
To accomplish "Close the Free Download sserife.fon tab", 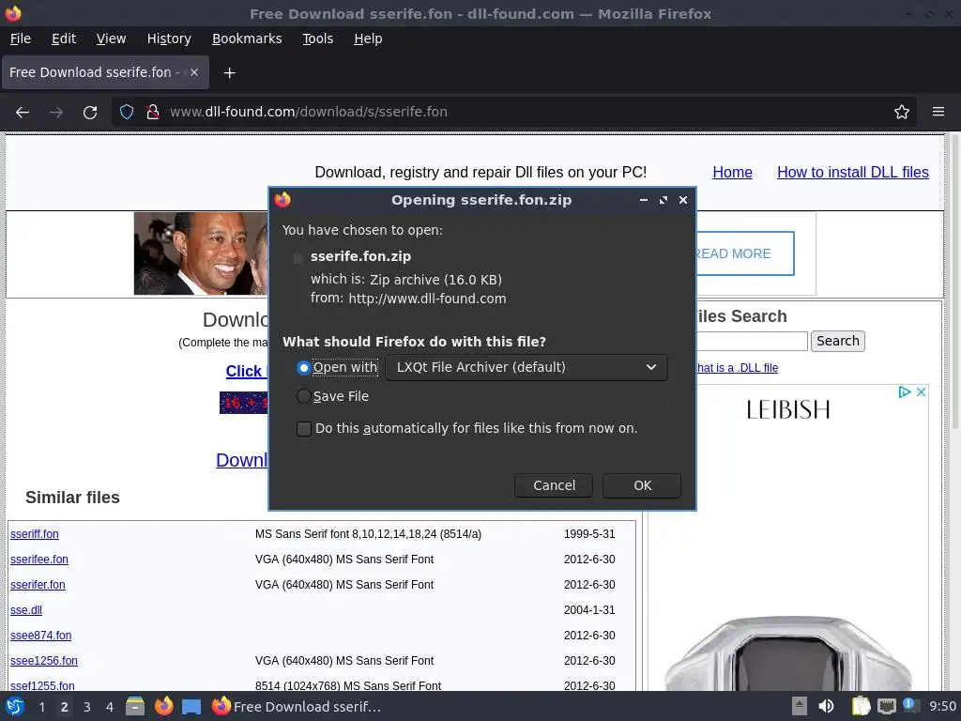I will click(x=193, y=72).
